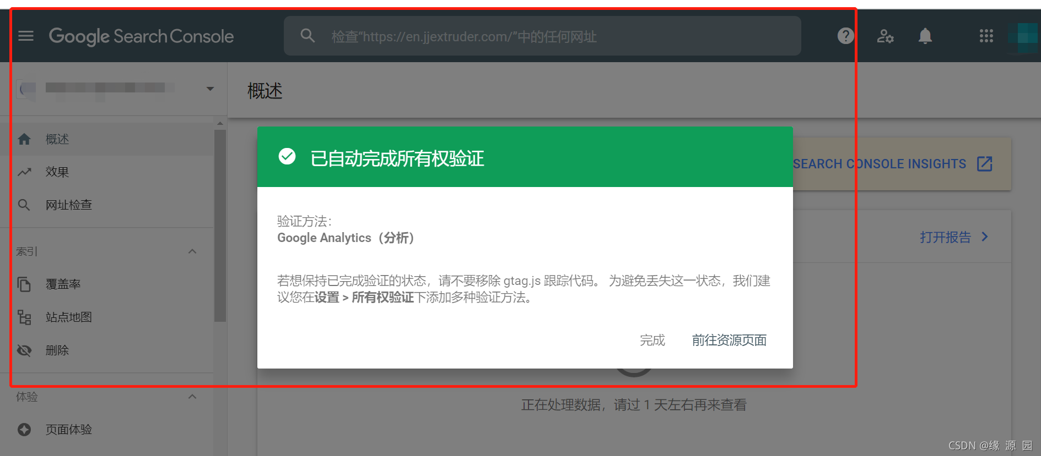Click the trend line icon for 效果
The width and height of the screenshot is (1041, 456).
coord(24,172)
